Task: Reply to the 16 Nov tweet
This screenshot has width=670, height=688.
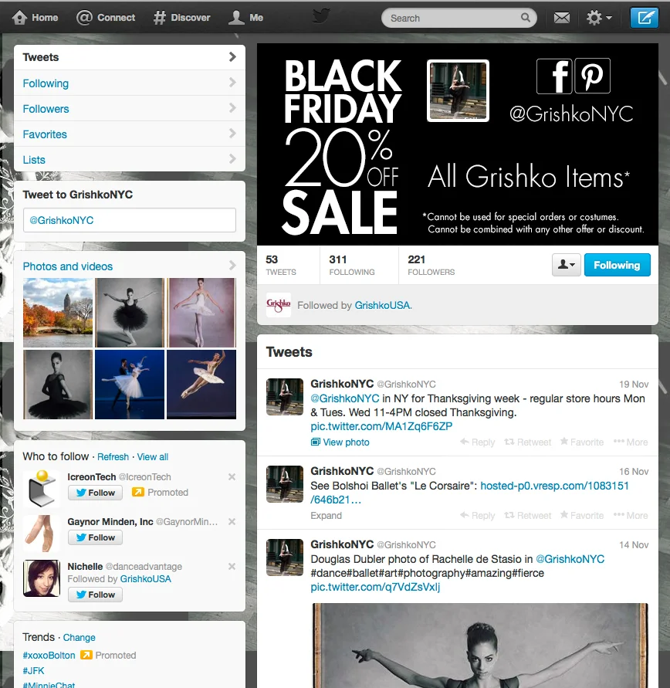Action: pos(478,515)
